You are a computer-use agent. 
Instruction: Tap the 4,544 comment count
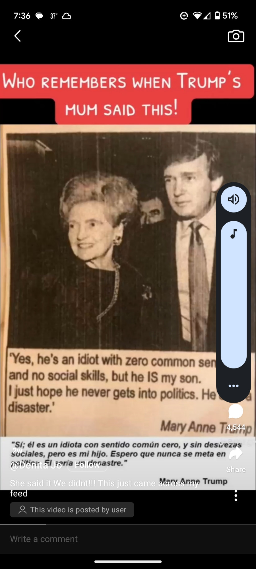[x=236, y=427]
